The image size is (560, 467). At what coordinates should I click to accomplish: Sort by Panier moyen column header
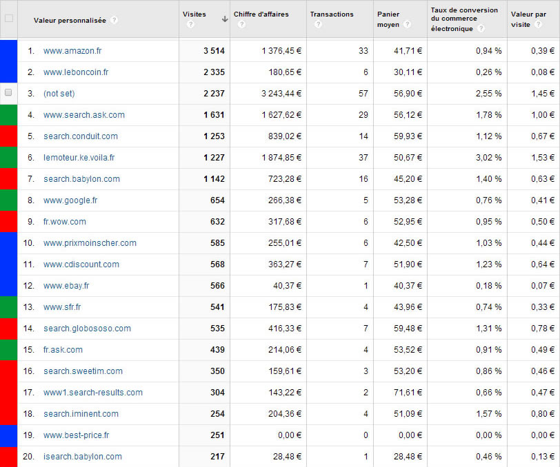pyautogui.click(x=388, y=19)
